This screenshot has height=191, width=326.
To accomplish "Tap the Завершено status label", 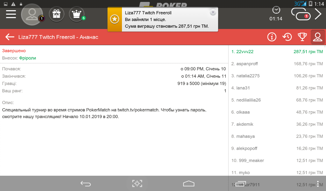I will [x=14, y=51].
